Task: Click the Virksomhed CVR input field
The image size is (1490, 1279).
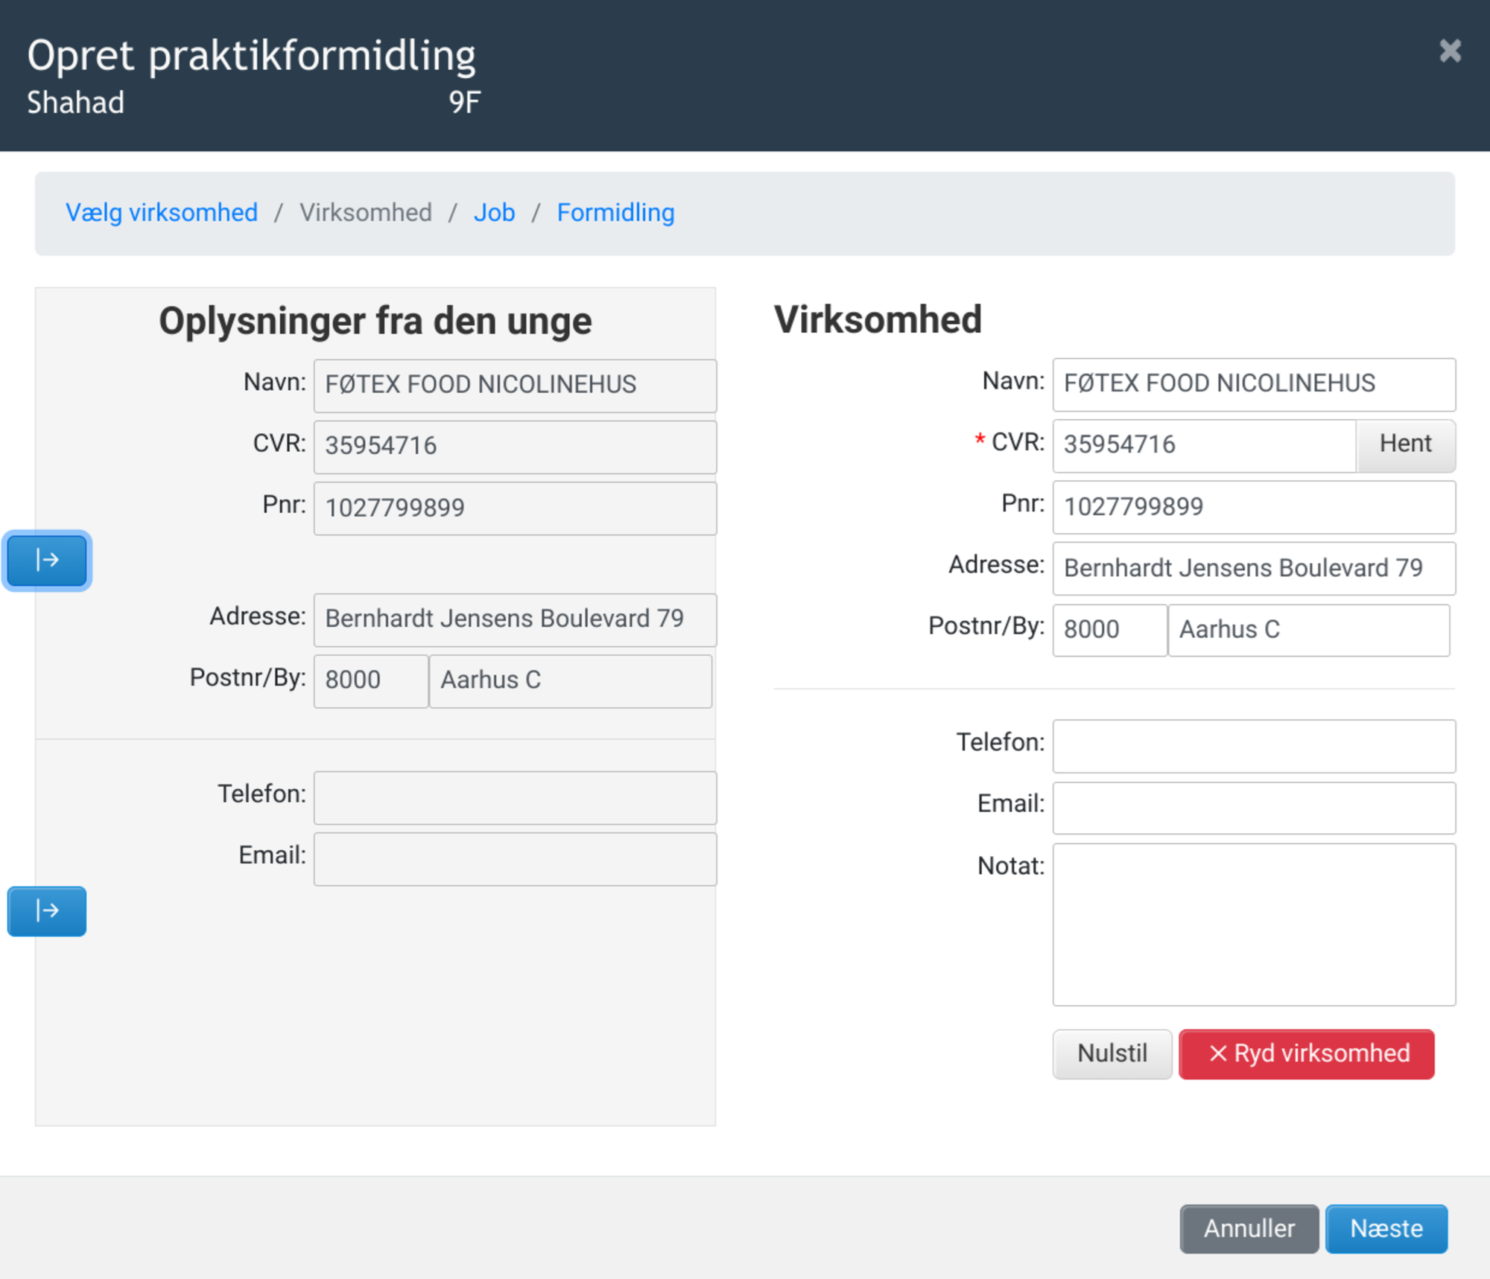Action: 1203,445
